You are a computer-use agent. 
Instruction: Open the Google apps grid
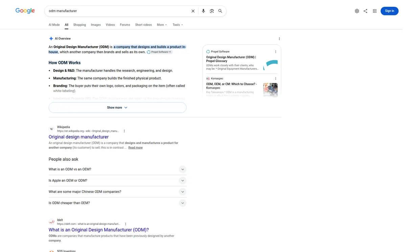[x=375, y=11]
